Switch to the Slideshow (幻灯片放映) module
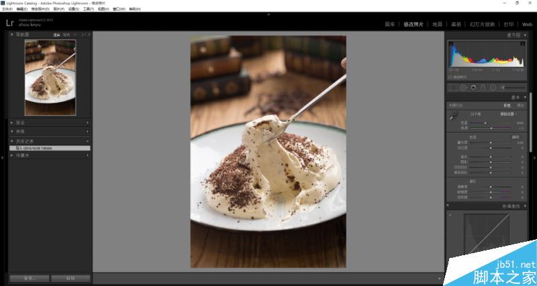 point(482,24)
